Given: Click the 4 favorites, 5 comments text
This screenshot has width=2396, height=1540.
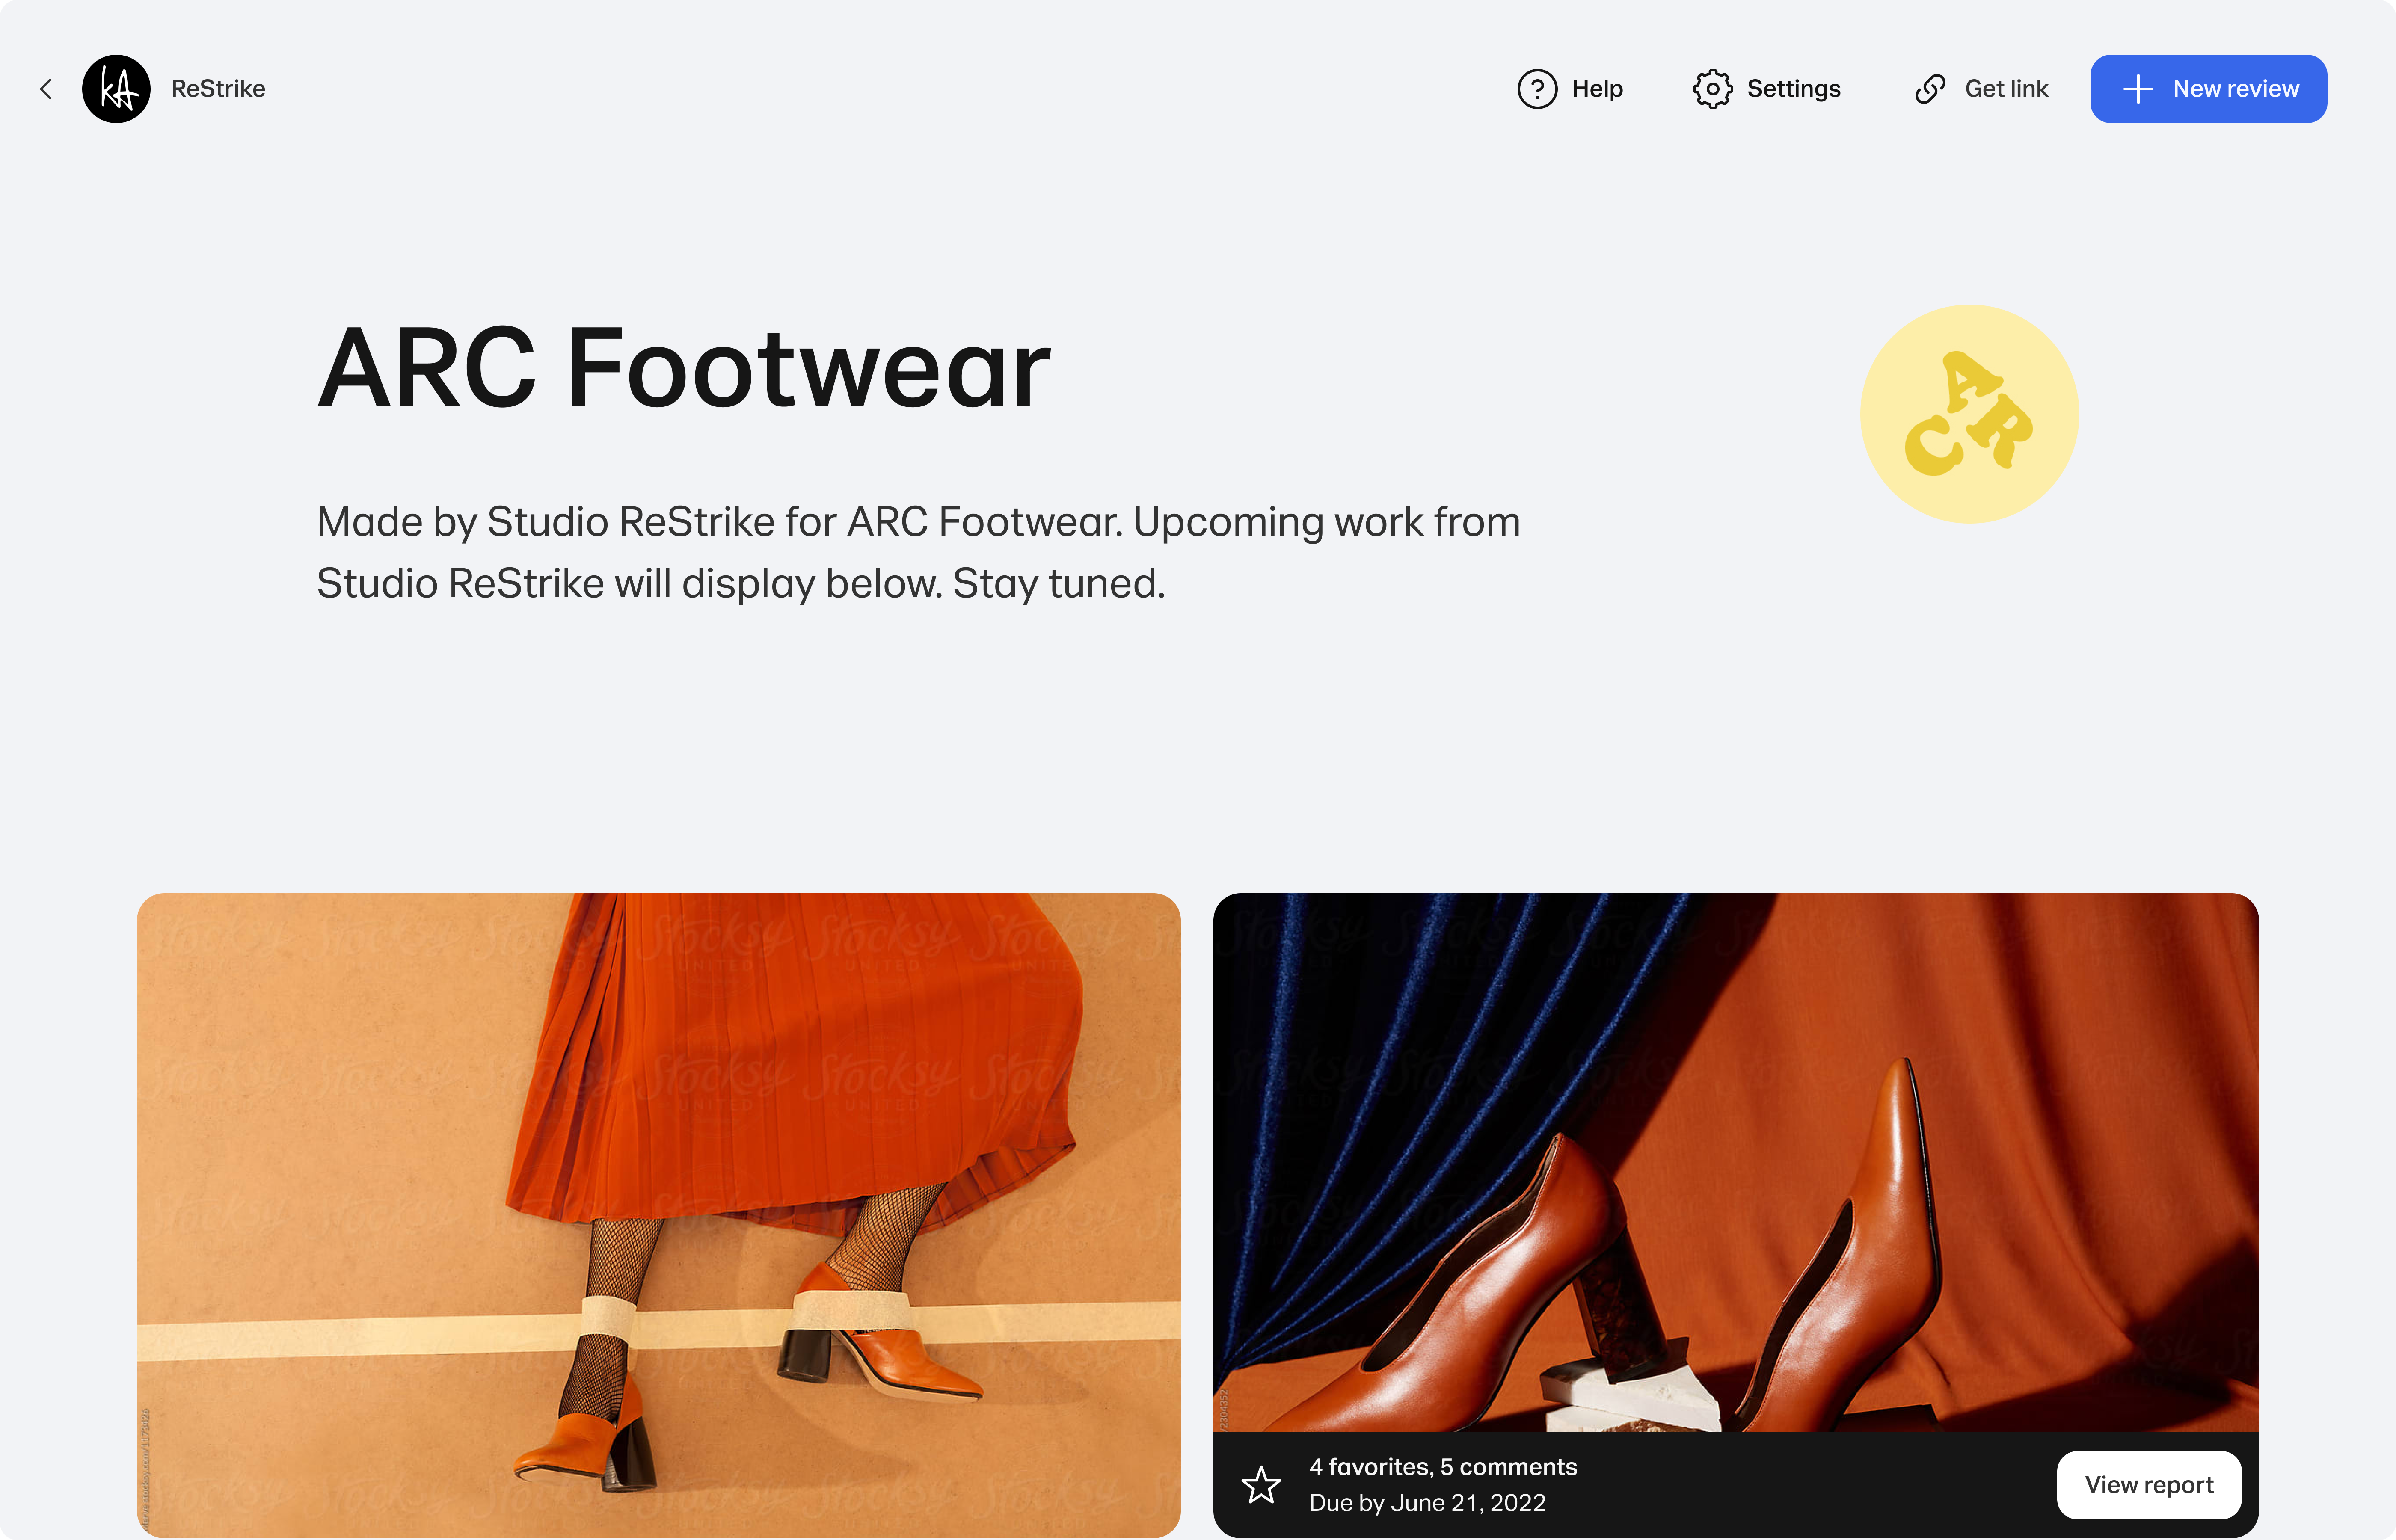Looking at the screenshot, I should click(1443, 1467).
